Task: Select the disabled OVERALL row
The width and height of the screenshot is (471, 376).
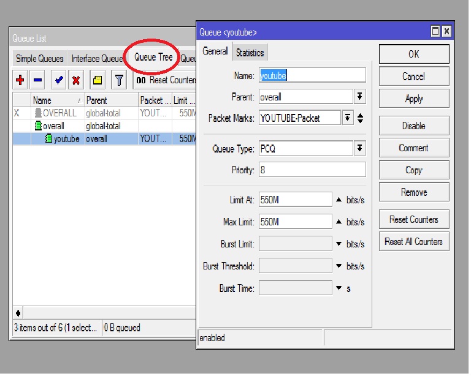Action: 104,113
